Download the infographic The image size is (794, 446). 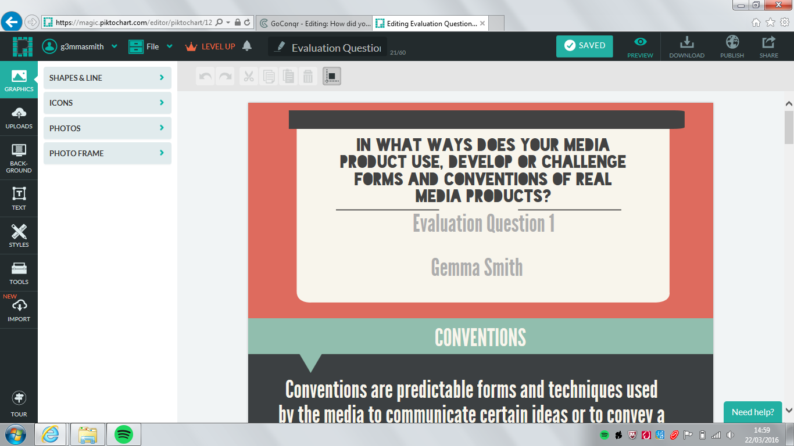[686, 47]
